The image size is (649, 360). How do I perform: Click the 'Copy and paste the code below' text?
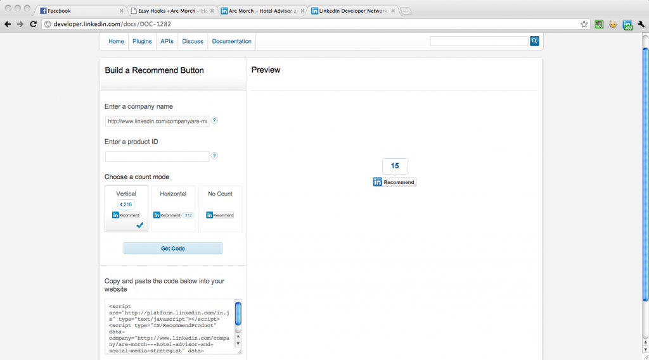click(164, 285)
